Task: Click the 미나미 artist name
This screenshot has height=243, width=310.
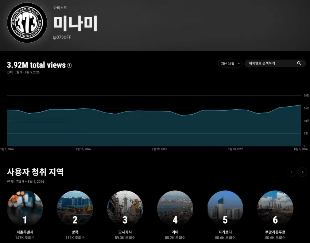Action: point(75,23)
